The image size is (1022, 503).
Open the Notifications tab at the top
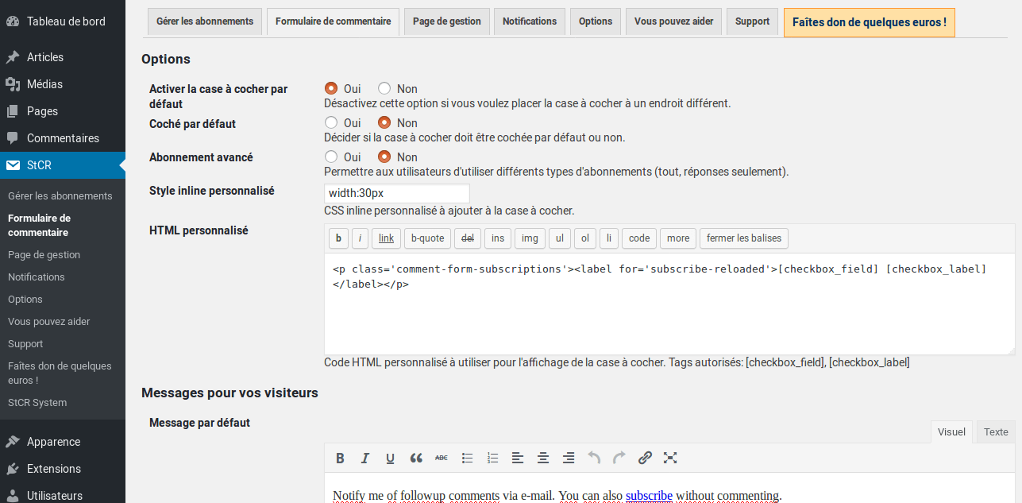coord(529,21)
